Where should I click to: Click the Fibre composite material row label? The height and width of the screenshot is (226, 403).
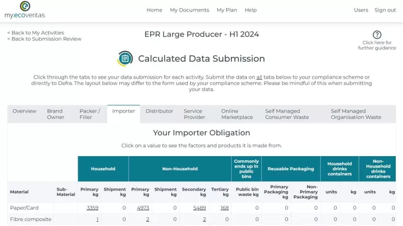click(x=31, y=219)
